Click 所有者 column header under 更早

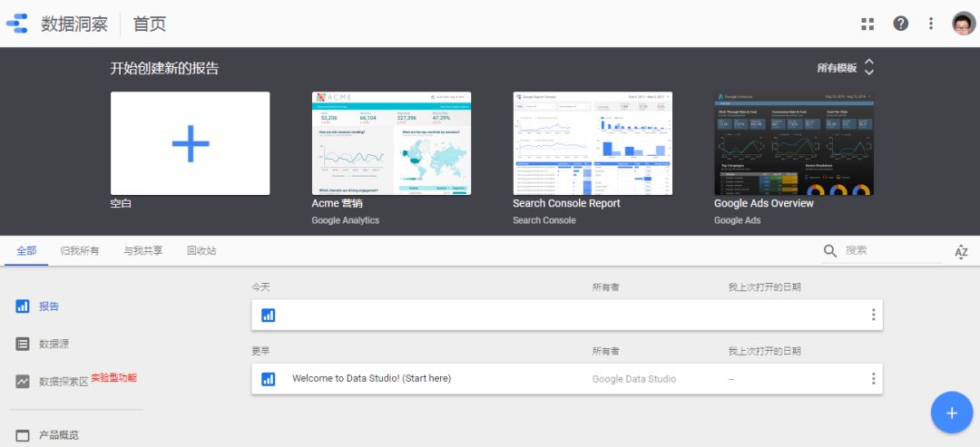pos(605,352)
